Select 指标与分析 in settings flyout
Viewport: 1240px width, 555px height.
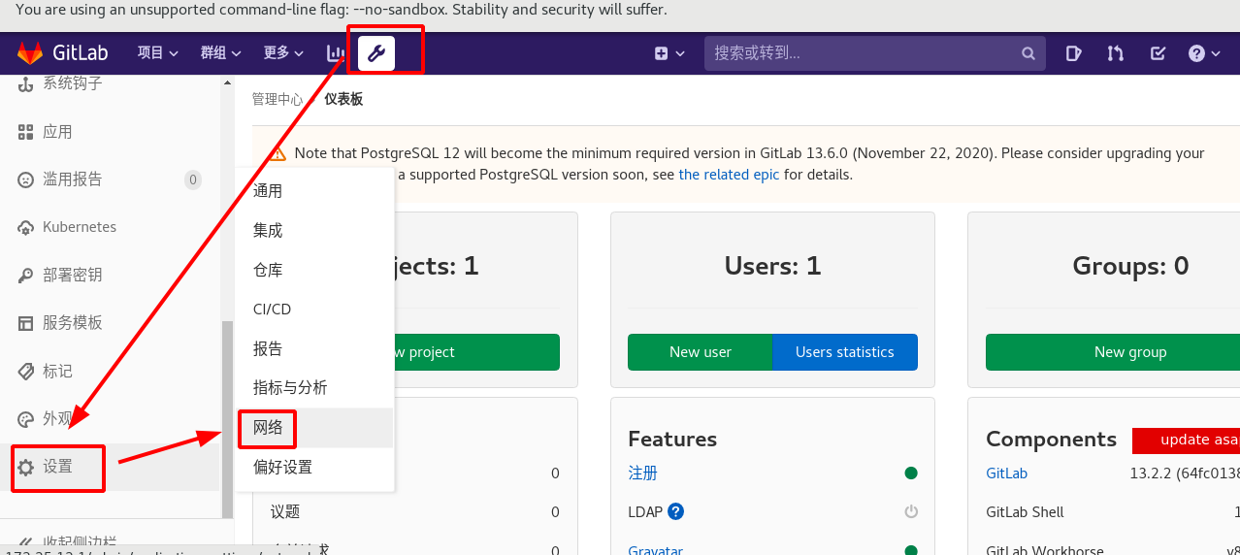(315, 388)
